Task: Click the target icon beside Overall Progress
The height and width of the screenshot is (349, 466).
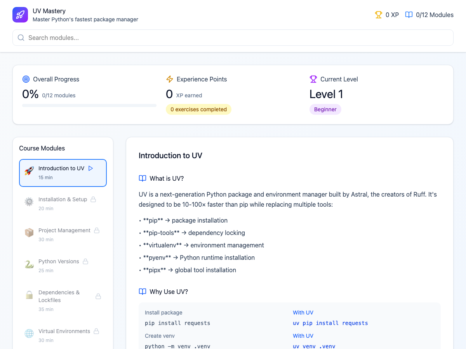Action: [x=26, y=79]
